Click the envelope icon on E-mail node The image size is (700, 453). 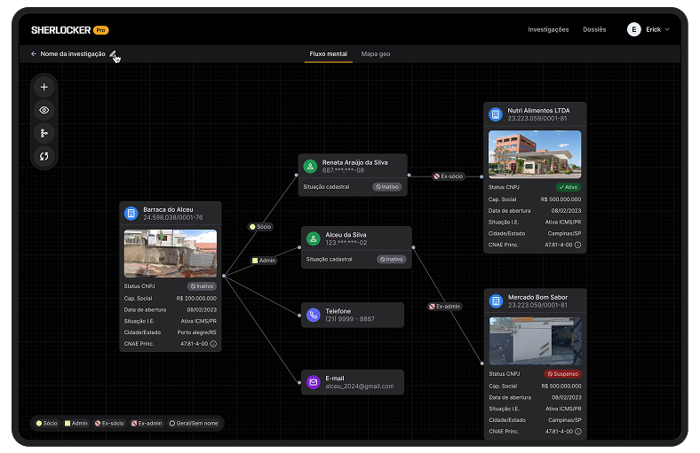pos(313,382)
